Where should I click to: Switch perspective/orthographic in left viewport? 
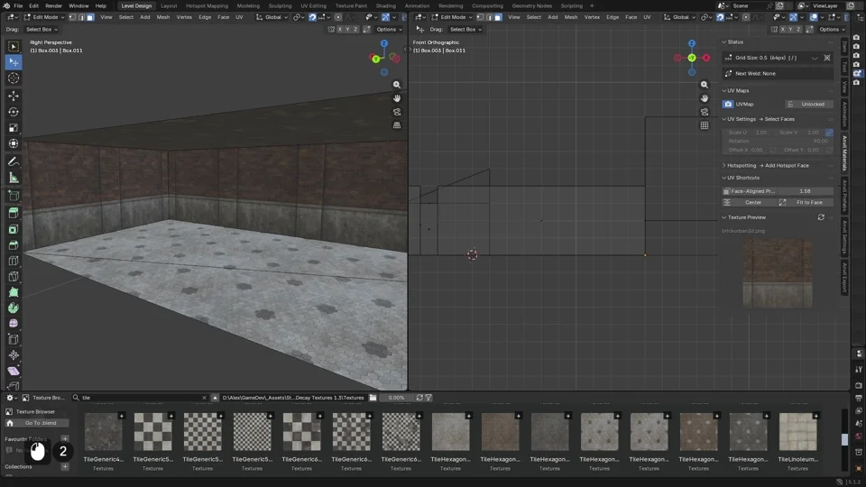(397, 125)
